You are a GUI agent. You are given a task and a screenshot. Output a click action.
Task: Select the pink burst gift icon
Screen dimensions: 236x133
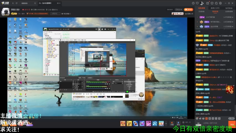point(148,124)
